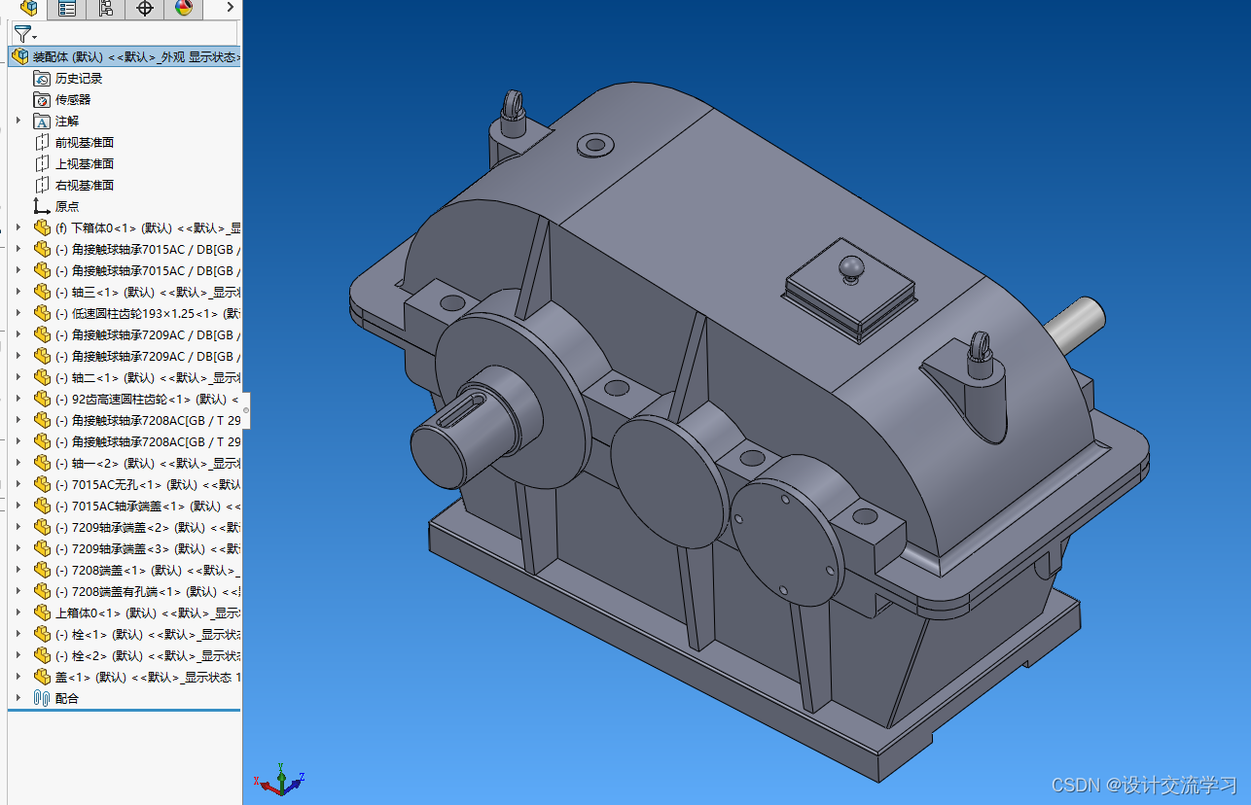
Task: Select the 轴三<1> component row
Action: click(125, 292)
